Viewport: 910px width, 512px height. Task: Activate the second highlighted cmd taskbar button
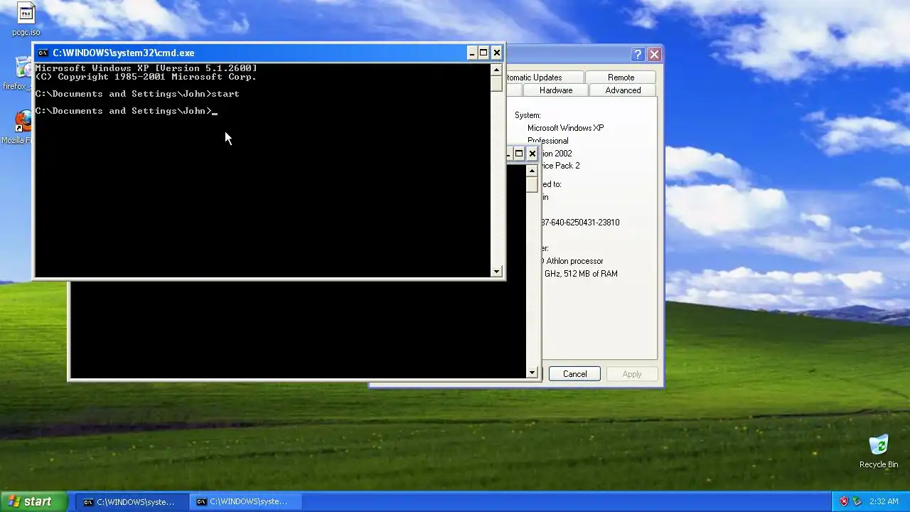click(x=245, y=502)
